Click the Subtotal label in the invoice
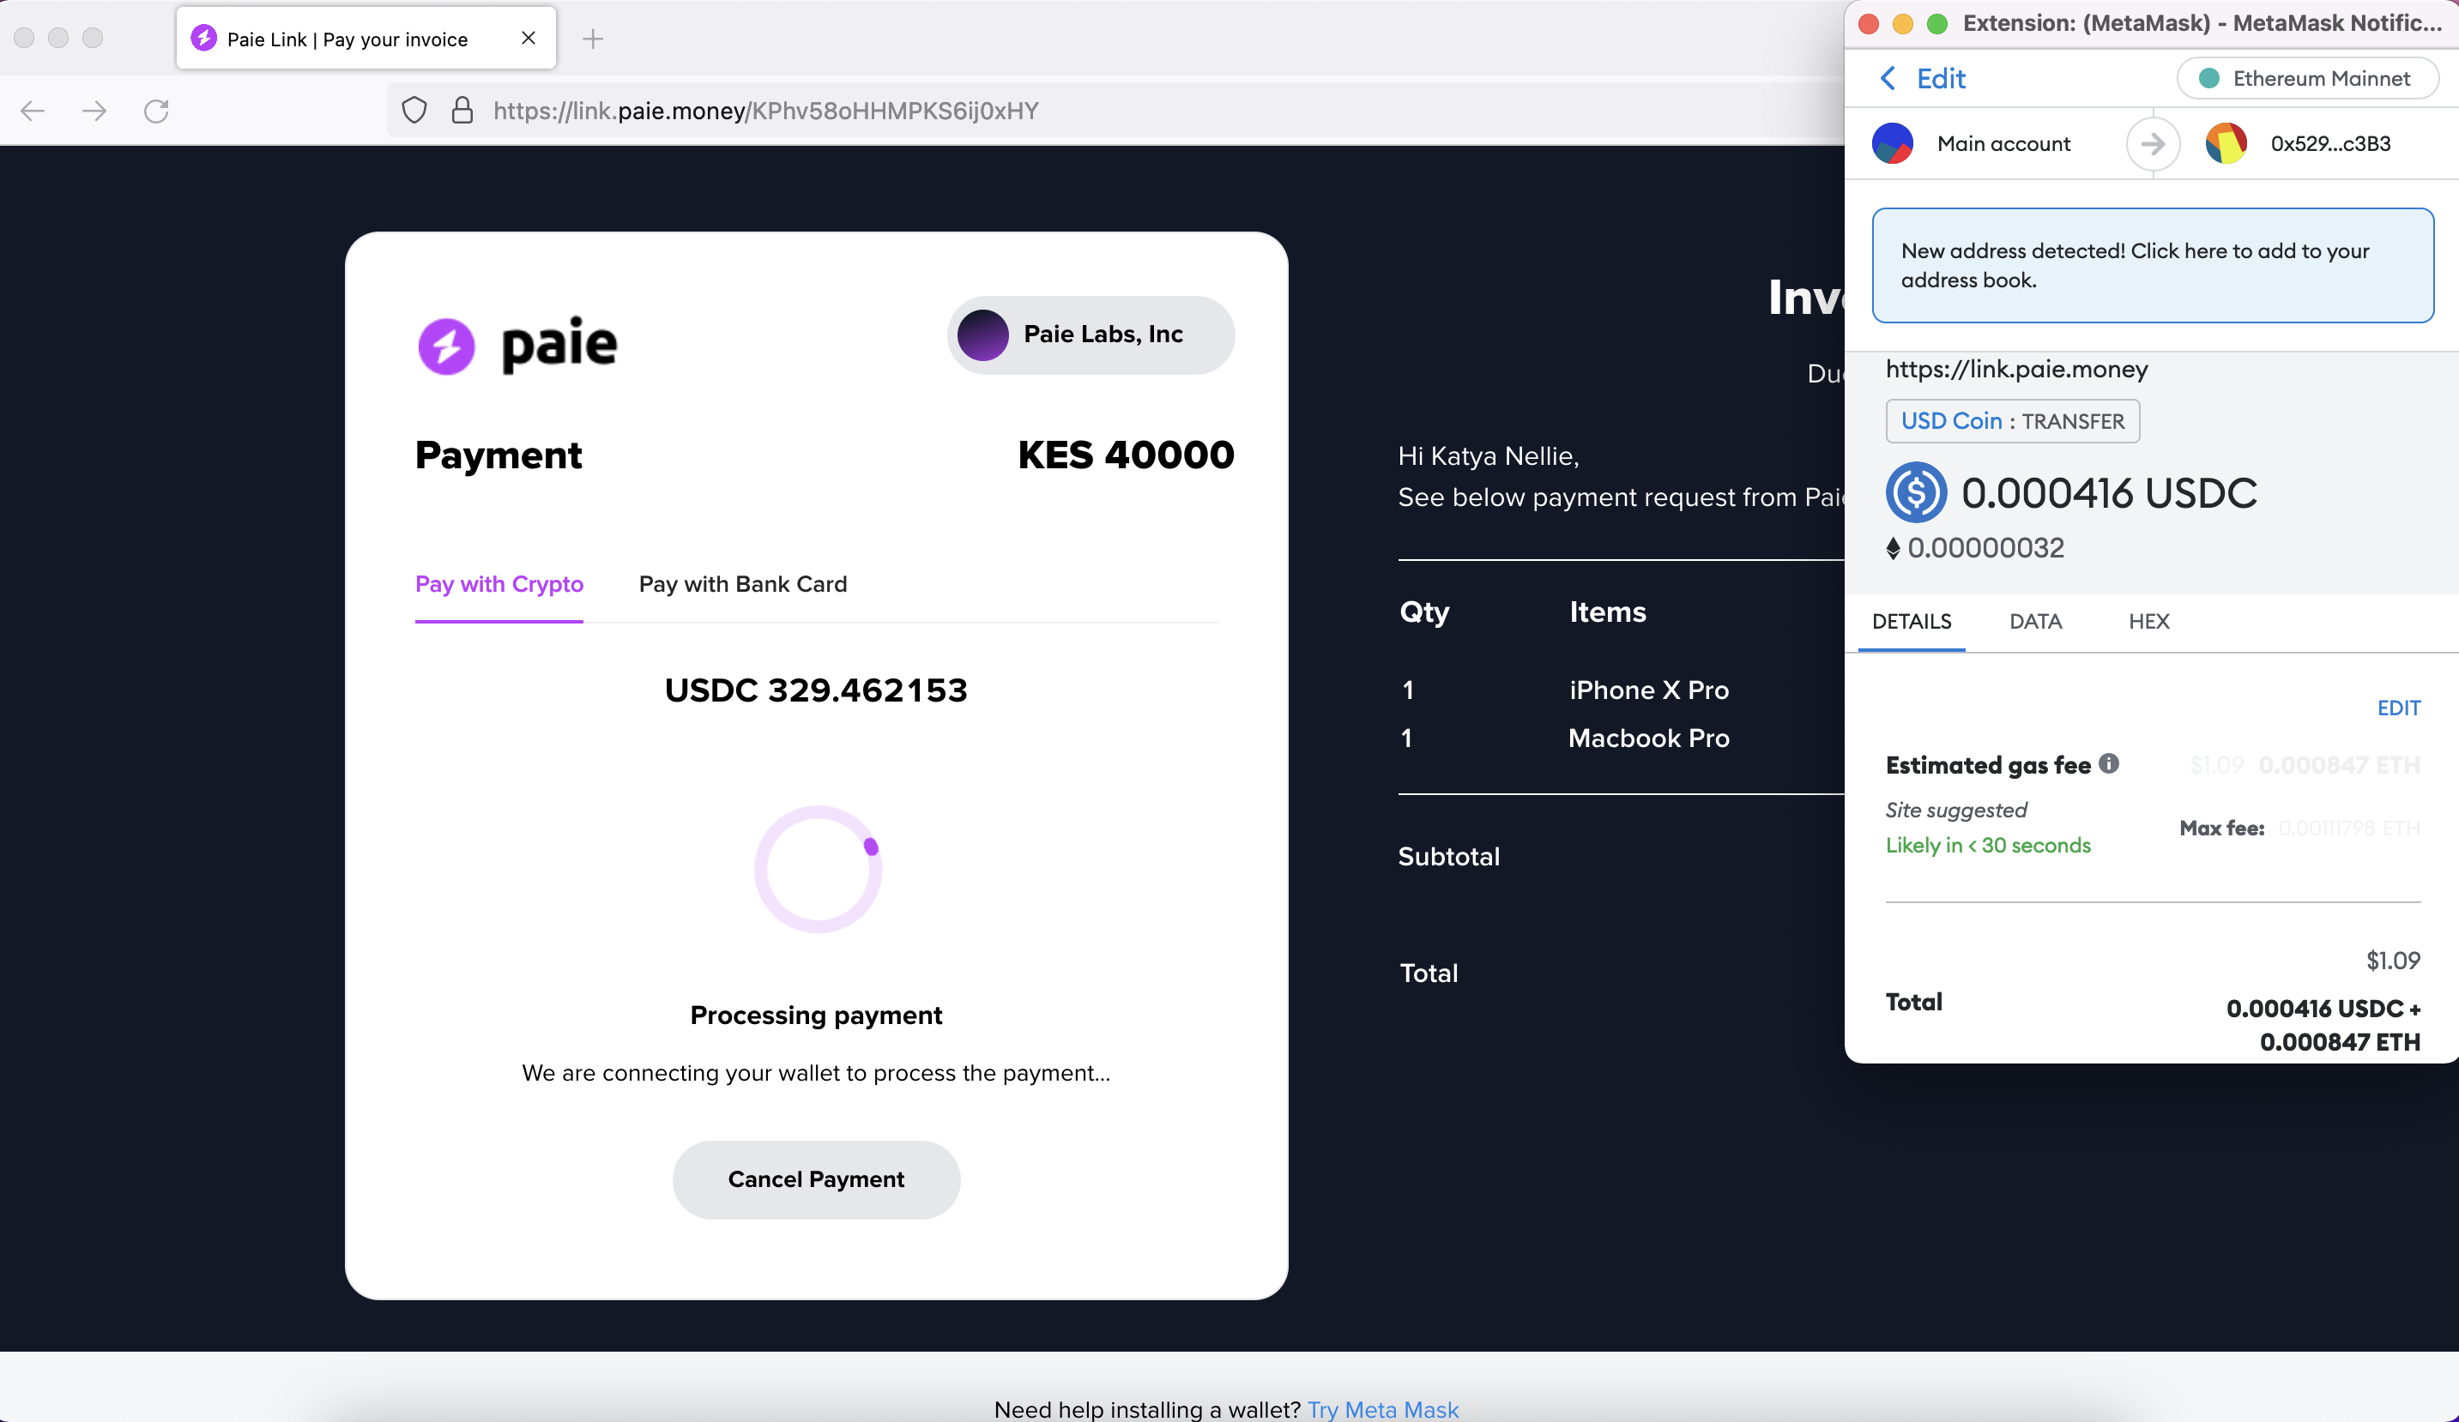This screenshot has height=1422, width=2459. pos(1449,856)
